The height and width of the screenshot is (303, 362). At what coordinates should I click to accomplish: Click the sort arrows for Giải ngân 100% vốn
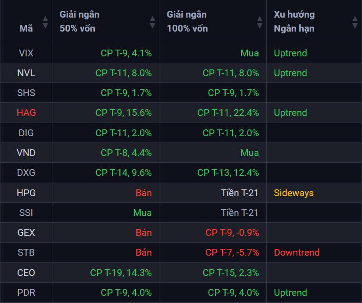[x=260, y=22]
